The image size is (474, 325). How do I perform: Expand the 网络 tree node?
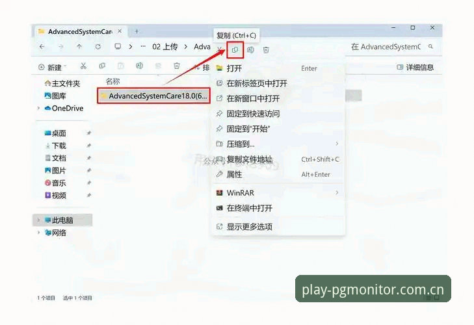(38, 233)
